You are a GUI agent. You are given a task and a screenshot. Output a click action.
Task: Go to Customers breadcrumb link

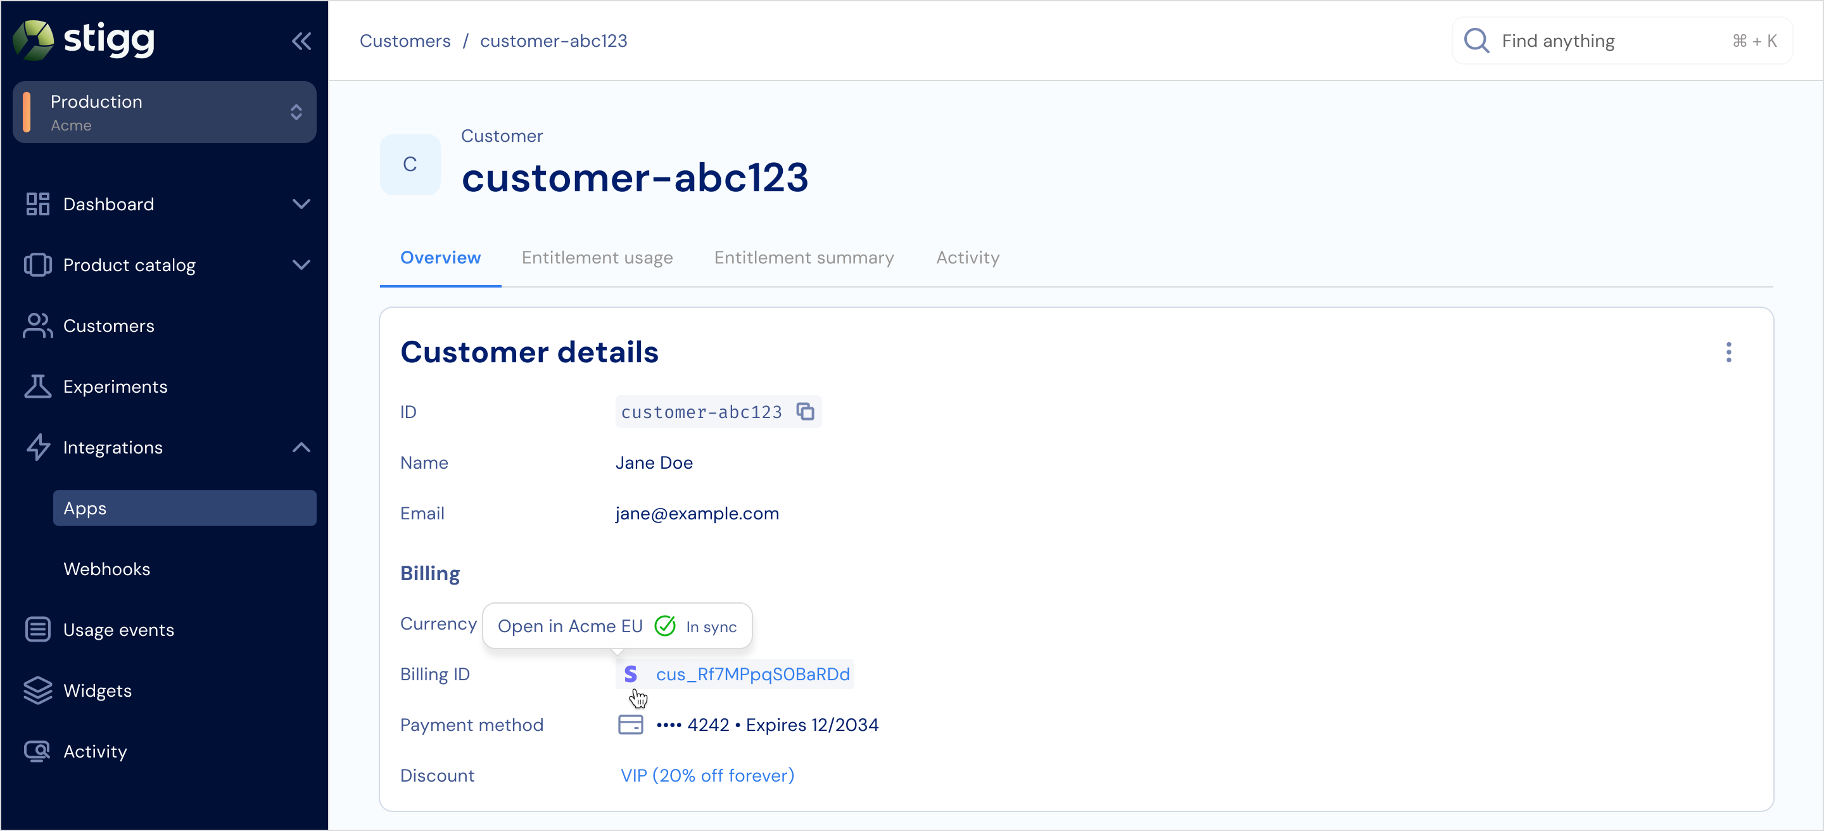pyautogui.click(x=404, y=41)
